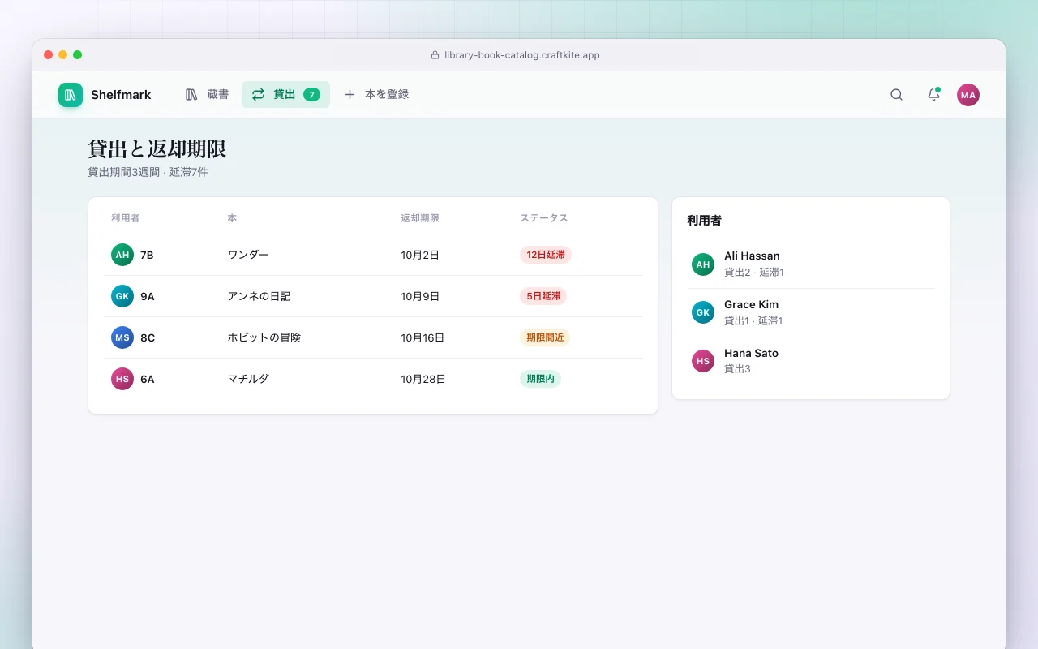Open the search magnifier icon

(x=896, y=95)
